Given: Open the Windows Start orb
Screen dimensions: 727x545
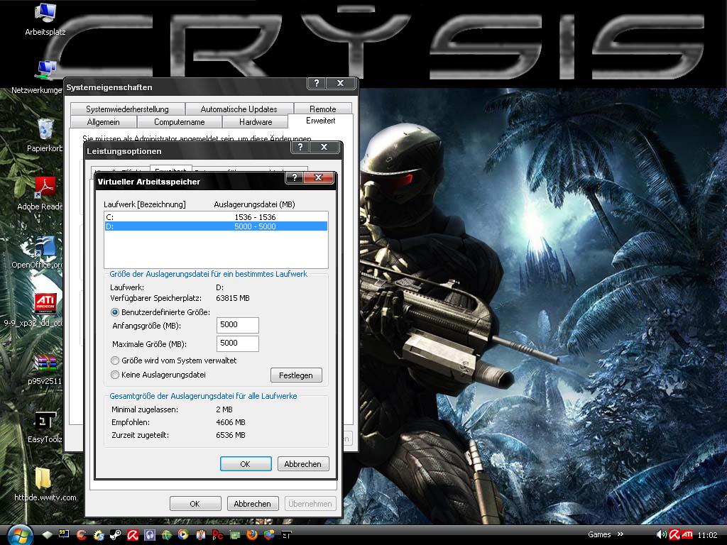Looking at the screenshot, I should click(x=19, y=535).
